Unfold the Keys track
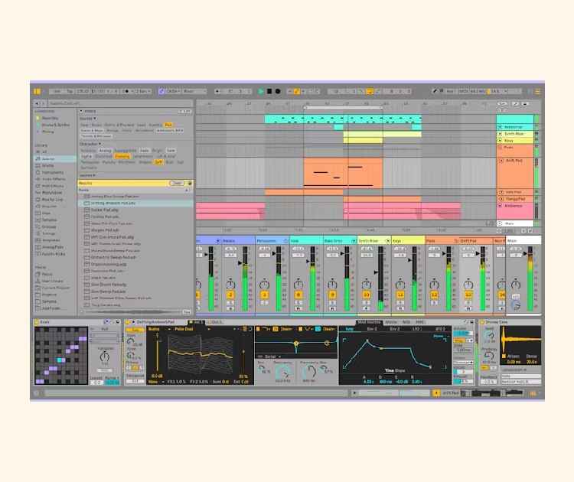Viewport: 574px width, 482px height. coord(500,141)
